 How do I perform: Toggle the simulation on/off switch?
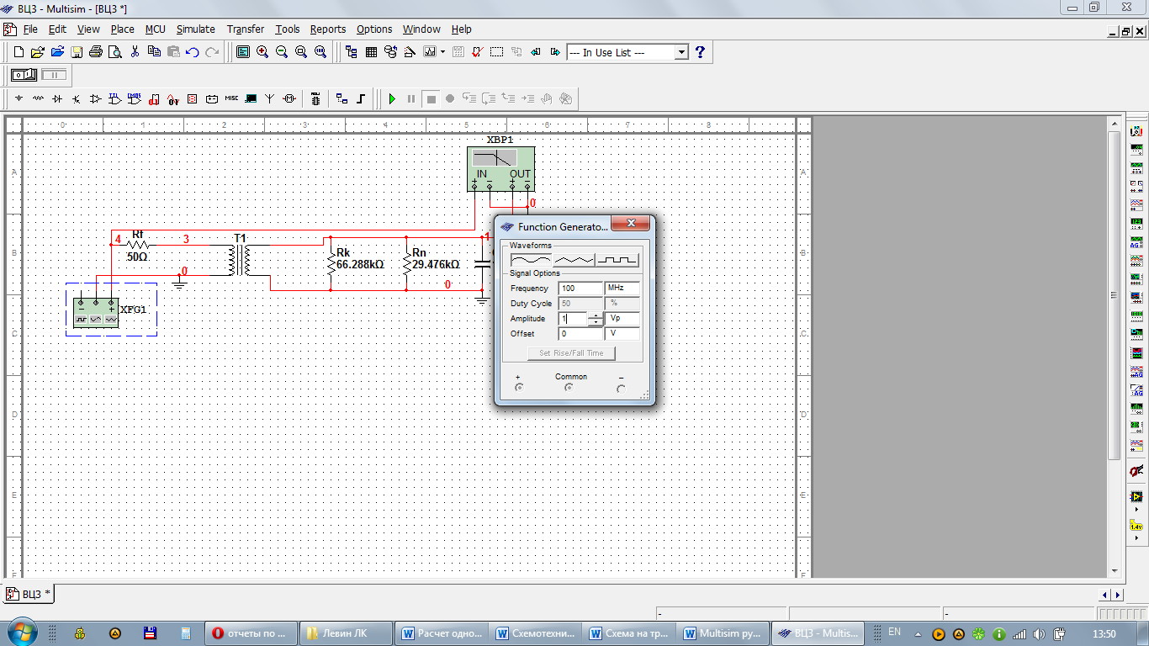tap(24, 75)
